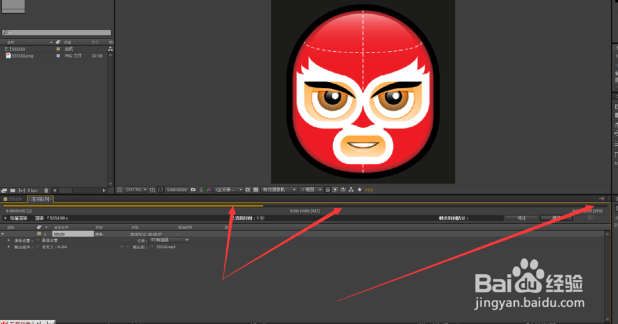Viewport: 618px width, 324px height.
Task: Toggle pixel aspect ratio correction icon
Action: pos(328,190)
